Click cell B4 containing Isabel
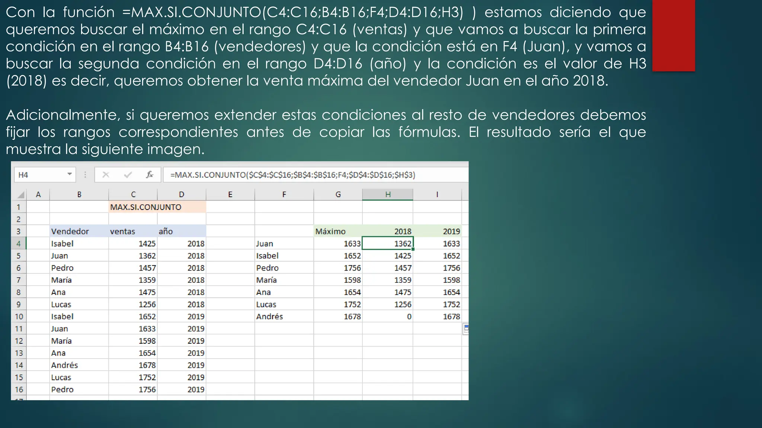 click(79, 243)
